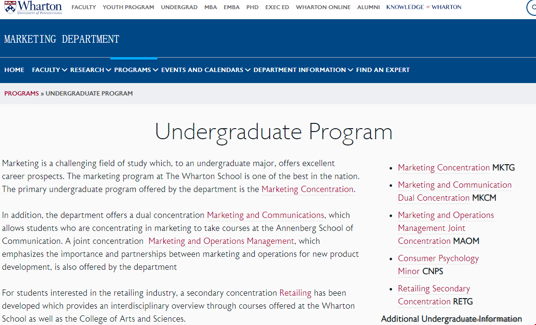Screen dimensions: 536x325
Task: Click the CNPS code text in the sidebar
Action: click(x=433, y=272)
